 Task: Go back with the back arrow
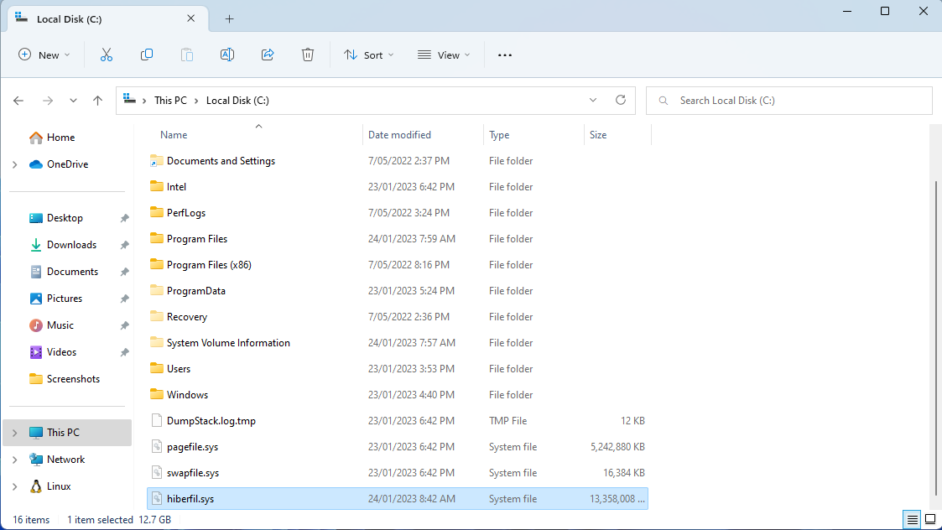tap(18, 101)
